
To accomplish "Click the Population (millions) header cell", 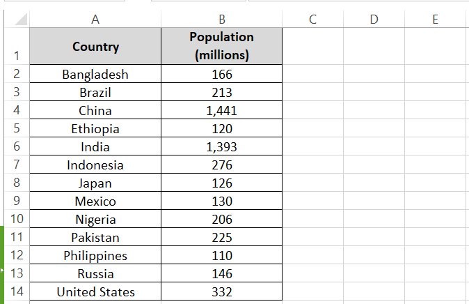I will [x=221, y=46].
